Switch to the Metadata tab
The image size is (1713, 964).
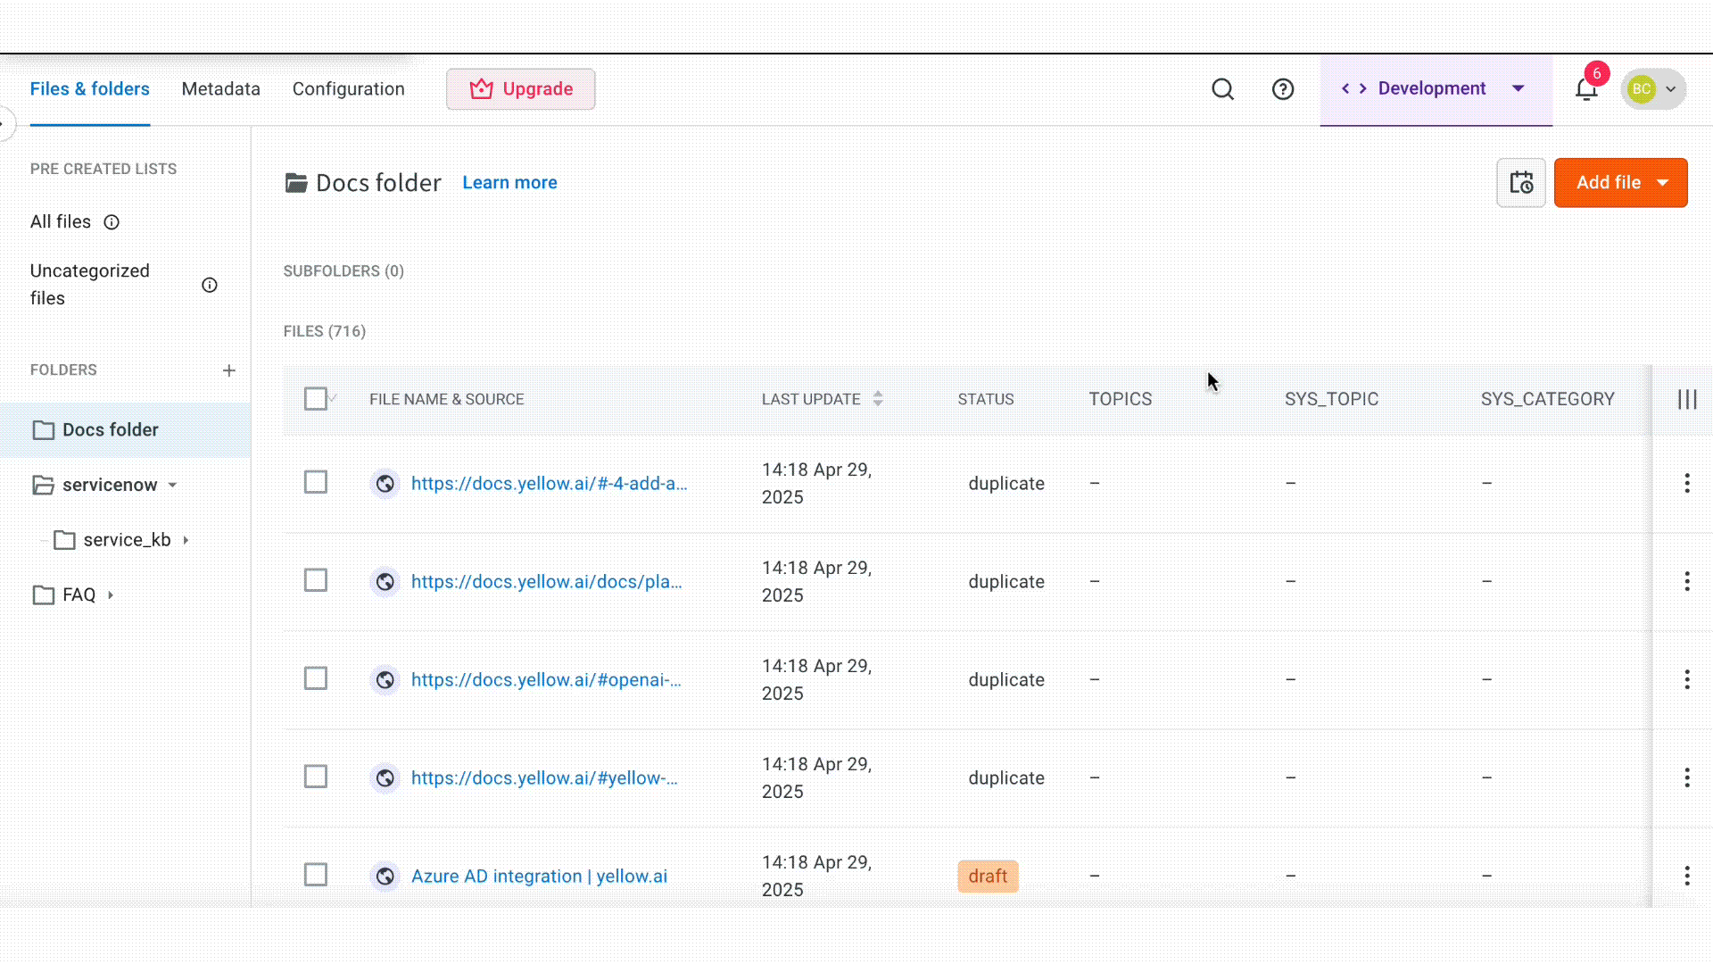220,89
